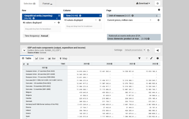Click the help question mark in Page section
Image resolution: width=189 pixels, height=119 pixels.
coord(159,10)
